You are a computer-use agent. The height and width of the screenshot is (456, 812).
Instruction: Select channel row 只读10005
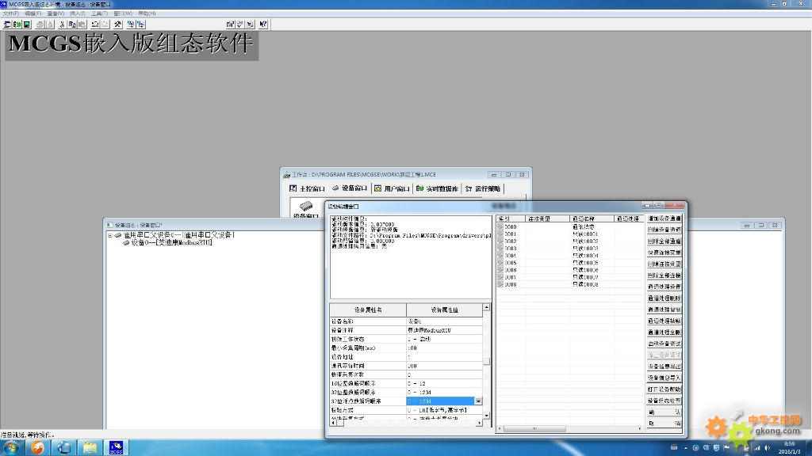[x=569, y=263]
